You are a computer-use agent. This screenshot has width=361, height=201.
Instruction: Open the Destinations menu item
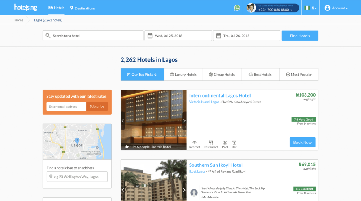pyautogui.click(x=82, y=8)
